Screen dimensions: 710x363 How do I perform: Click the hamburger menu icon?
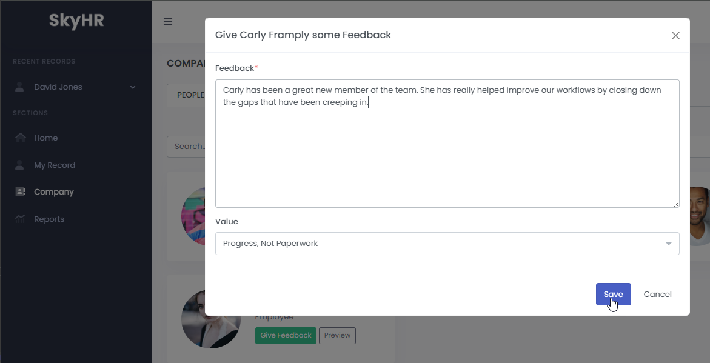click(x=168, y=21)
